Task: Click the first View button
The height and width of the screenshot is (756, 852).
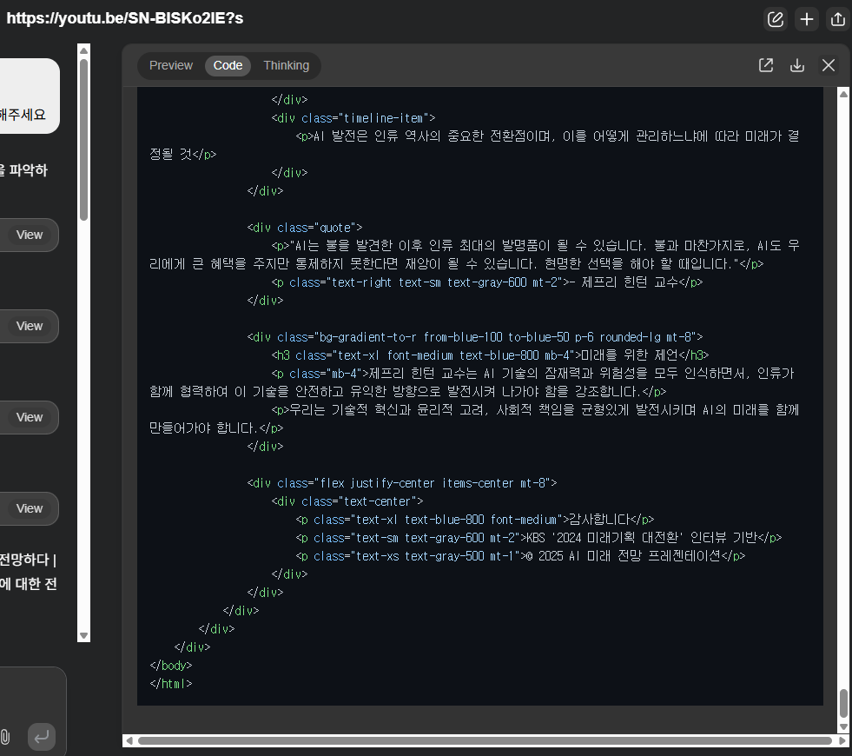Action: point(30,235)
